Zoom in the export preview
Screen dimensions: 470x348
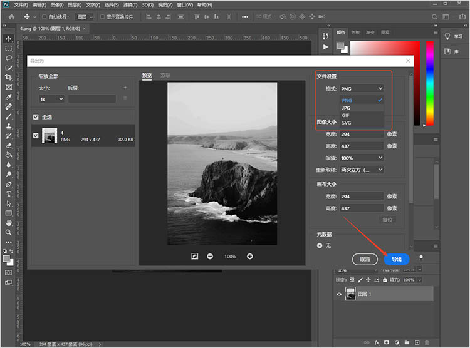coord(249,257)
